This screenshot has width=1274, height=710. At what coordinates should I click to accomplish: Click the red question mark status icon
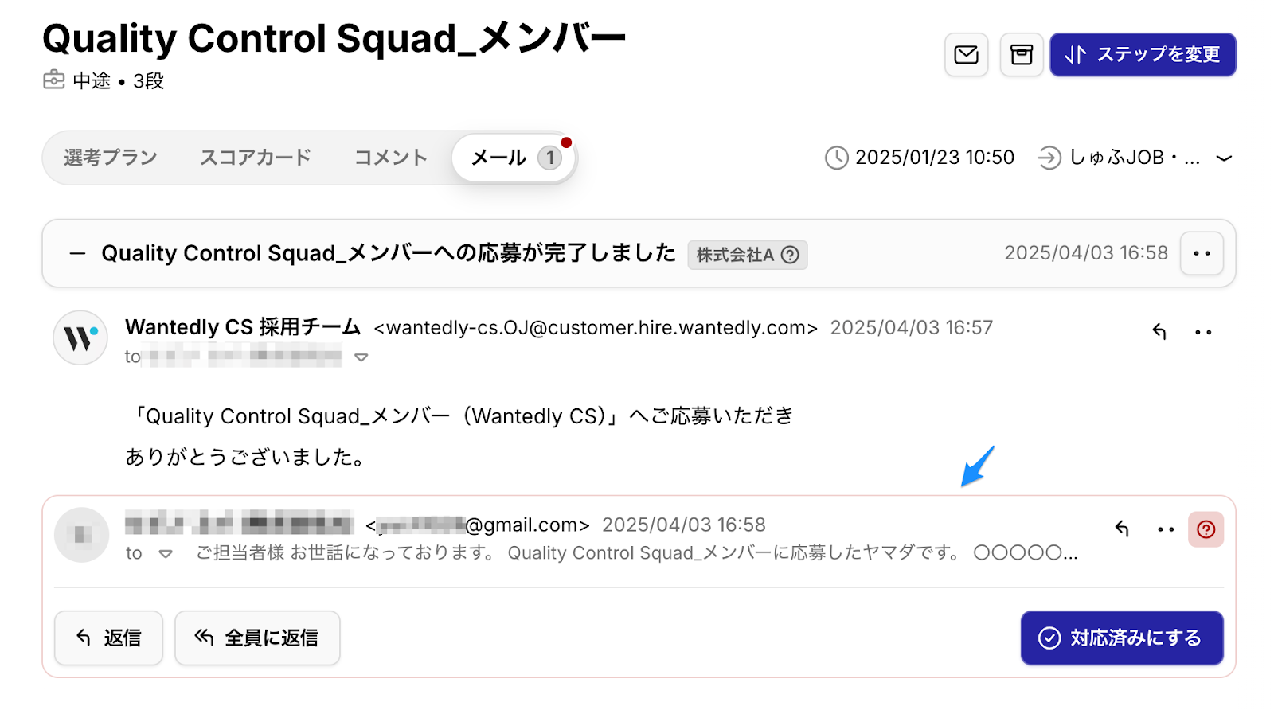pos(1206,529)
